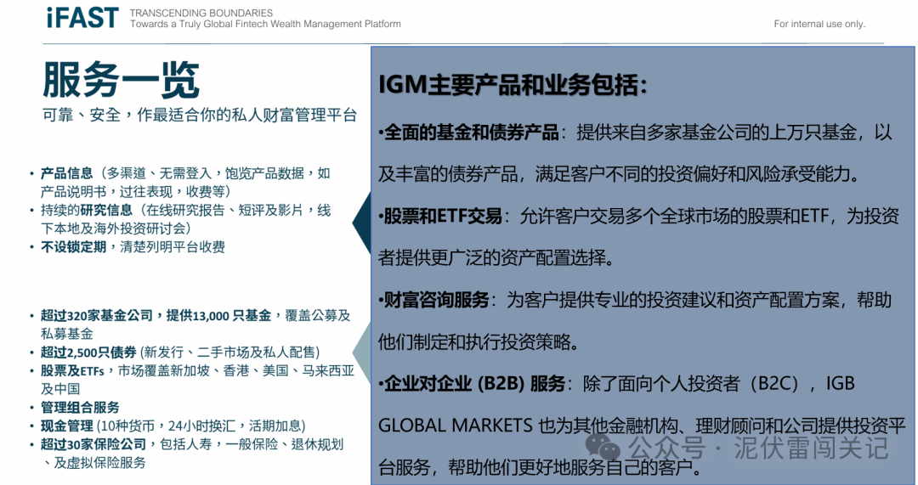Click the "For internal use only." note
This screenshot has width=918, height=485.
819,24
